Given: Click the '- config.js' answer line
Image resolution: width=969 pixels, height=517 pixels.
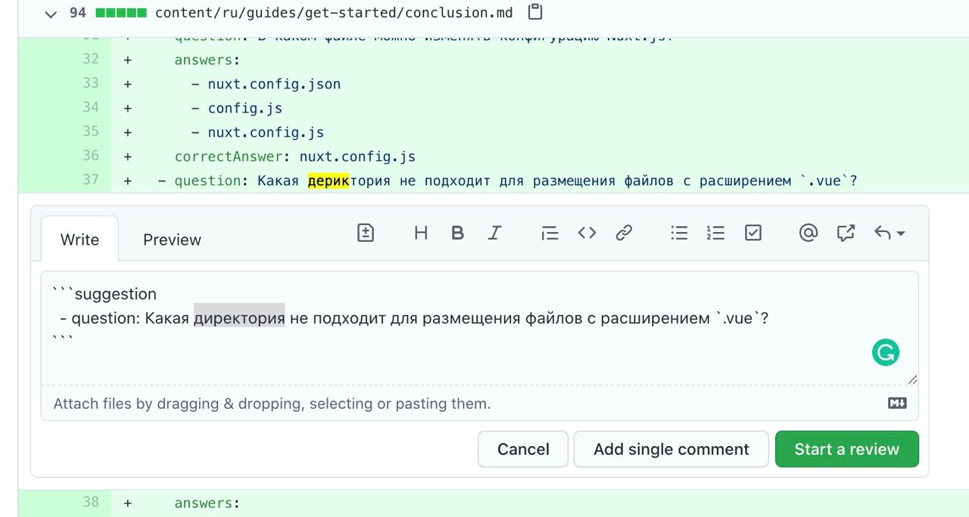Looking at the screenshot, I should click(237, 108).
